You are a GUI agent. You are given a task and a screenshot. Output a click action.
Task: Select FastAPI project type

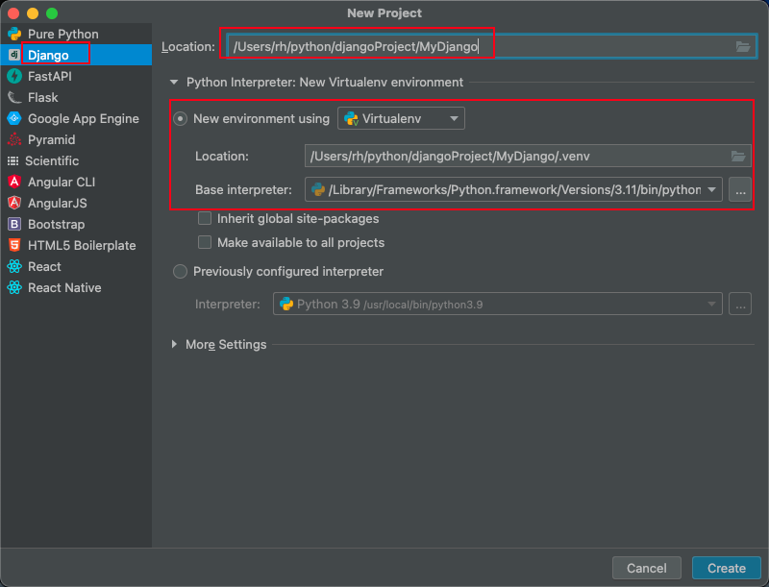tap(76, 76)
